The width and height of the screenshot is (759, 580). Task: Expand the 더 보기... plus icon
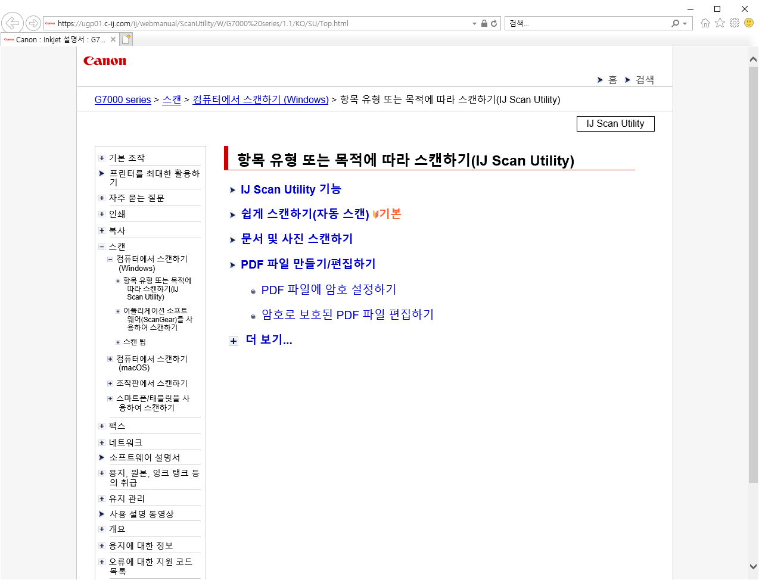(x=234, y=341)
